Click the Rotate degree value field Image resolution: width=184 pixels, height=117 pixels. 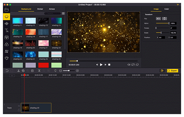173,28
